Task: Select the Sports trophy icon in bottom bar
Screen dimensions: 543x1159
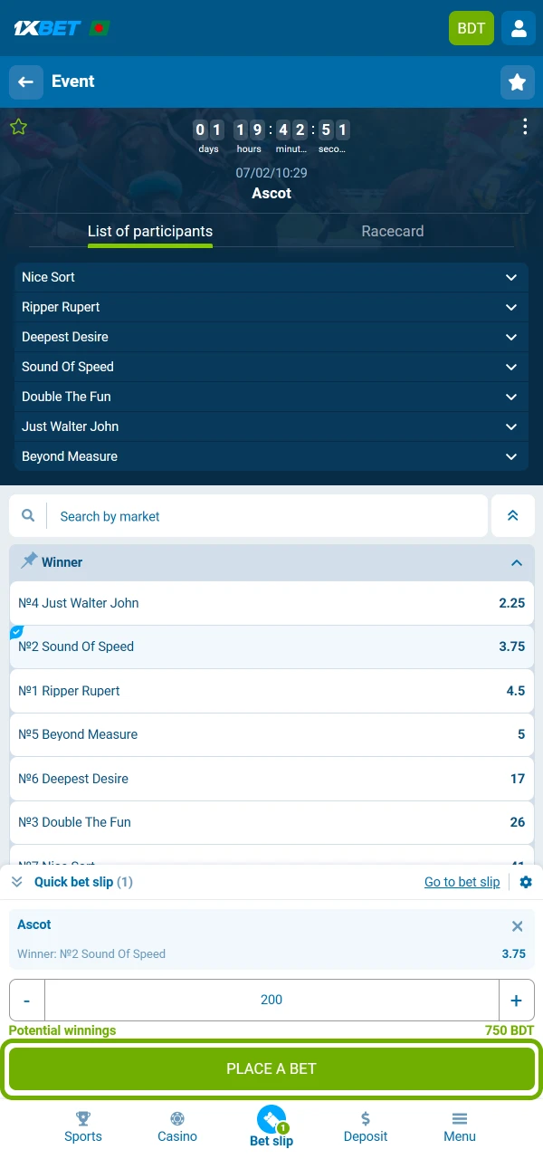Action: click(82, 1119)
